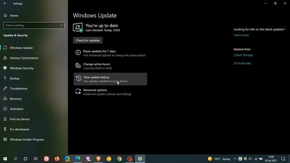This screenshot has width=290, height=163.
Task: Open the clock showing 13:04
Action: pyautogui.click(x=271, y=159)
